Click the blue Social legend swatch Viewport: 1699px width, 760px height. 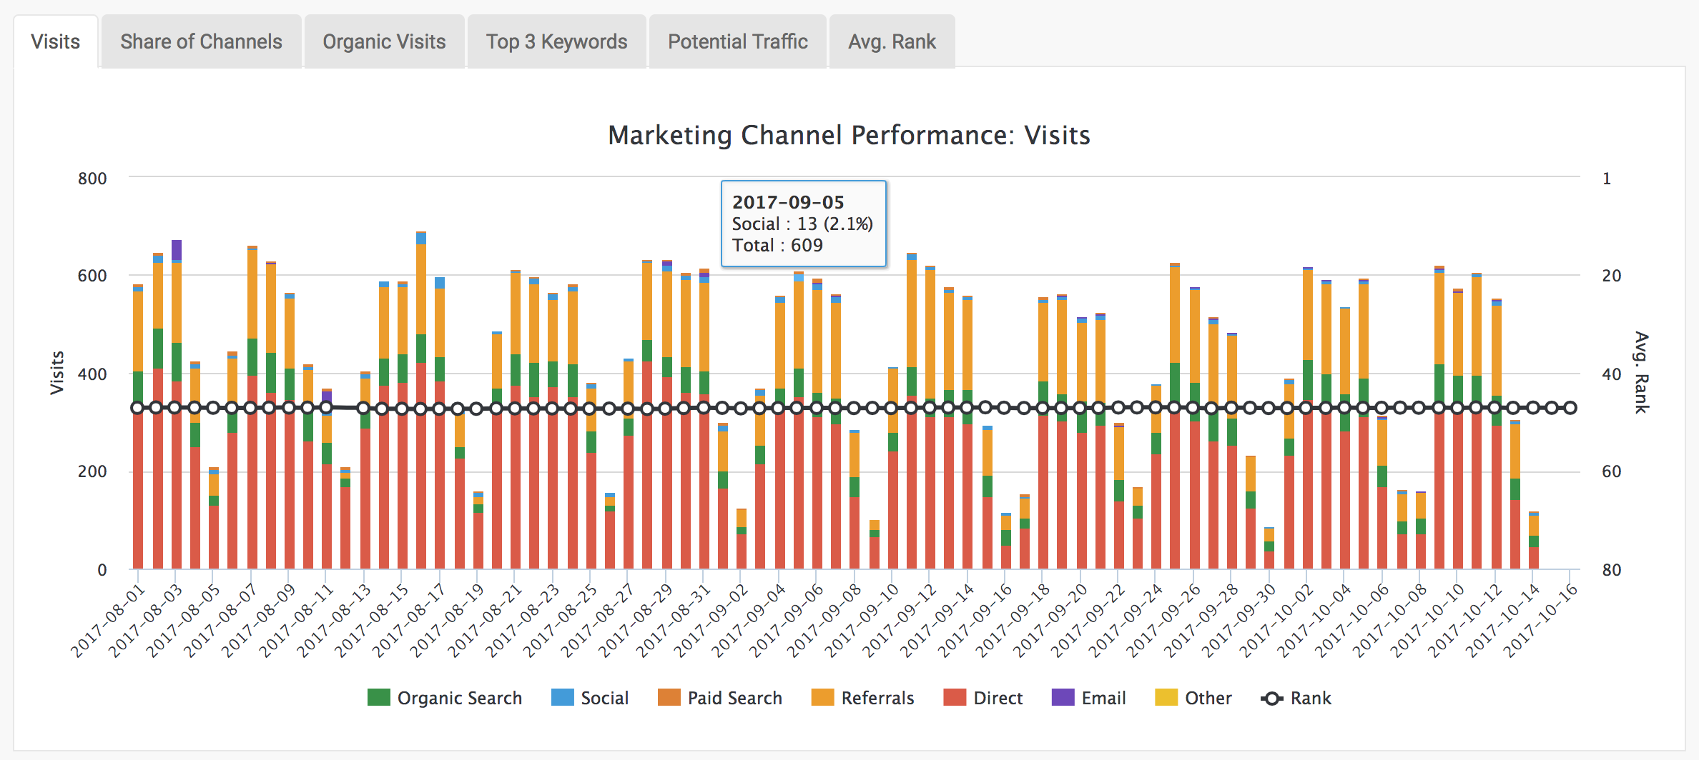point(562,698)
